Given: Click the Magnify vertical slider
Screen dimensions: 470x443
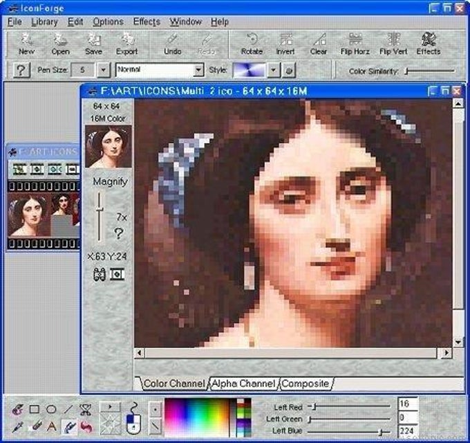Looking at the screenshot, I should [x=100, y=217].
